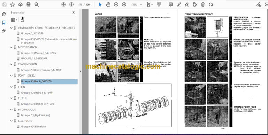
Task: Click the current page number field
Action: click(x=80, y=5)
